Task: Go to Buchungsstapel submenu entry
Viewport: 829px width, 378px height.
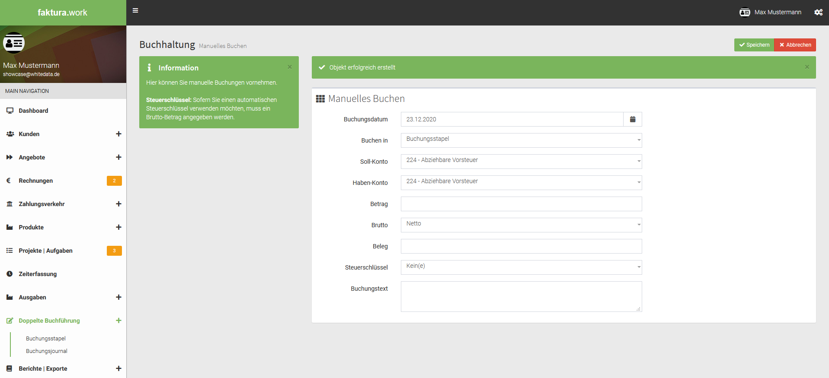Action: click(x=46, y=339)
